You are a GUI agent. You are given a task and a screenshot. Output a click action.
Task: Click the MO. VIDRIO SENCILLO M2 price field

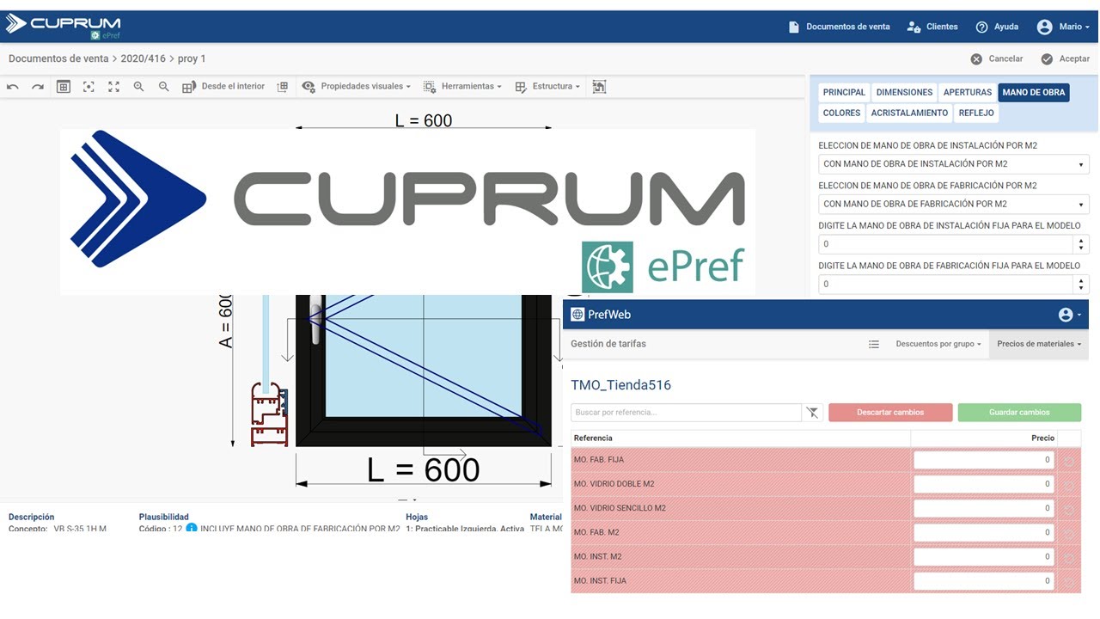click(x=984, y=508)
